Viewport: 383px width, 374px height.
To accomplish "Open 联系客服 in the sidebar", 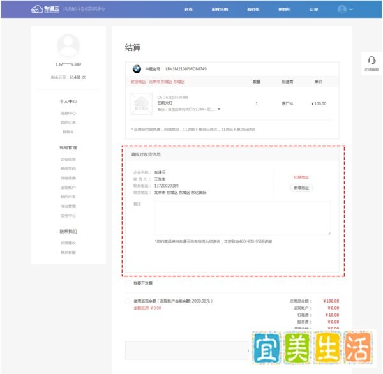I will [68, 252].
